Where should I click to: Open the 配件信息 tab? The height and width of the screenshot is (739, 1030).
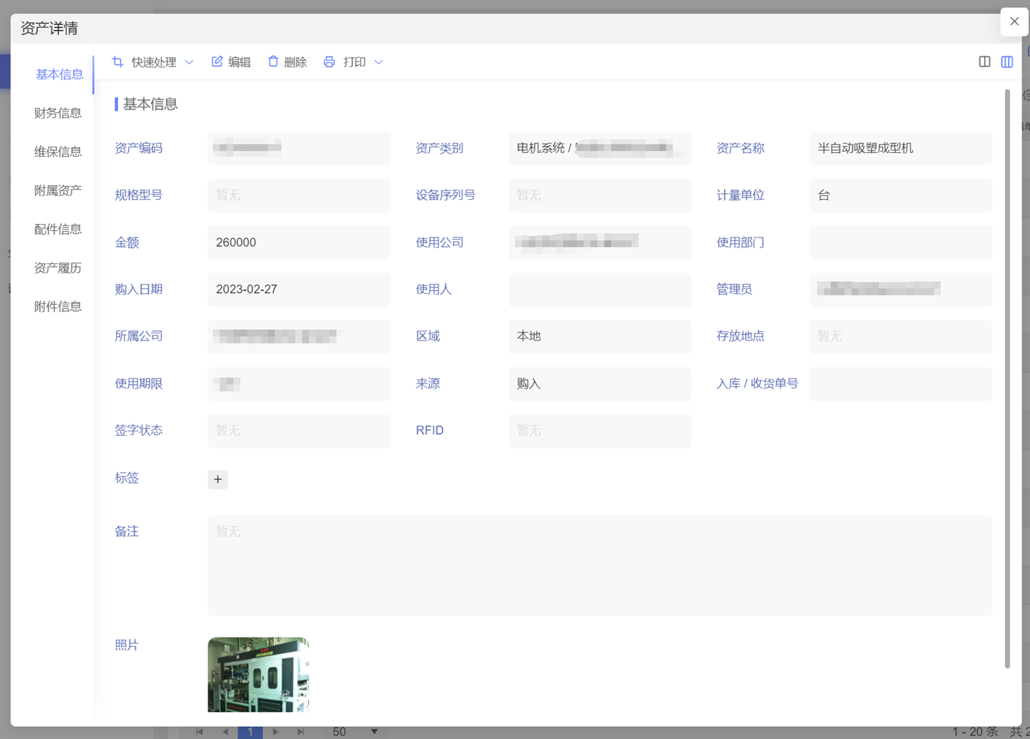click(58, 229)
